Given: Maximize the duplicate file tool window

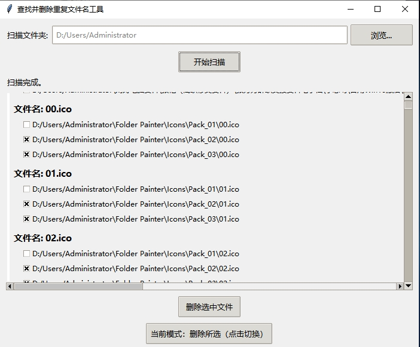Looking at the screenshot, I should [x=378, y=9].
